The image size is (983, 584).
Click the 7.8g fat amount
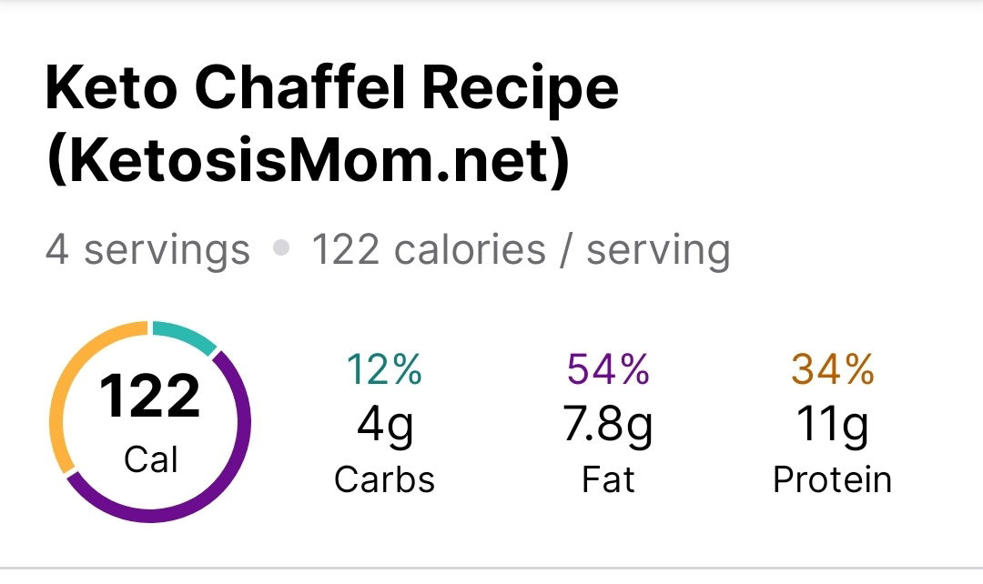607,425
